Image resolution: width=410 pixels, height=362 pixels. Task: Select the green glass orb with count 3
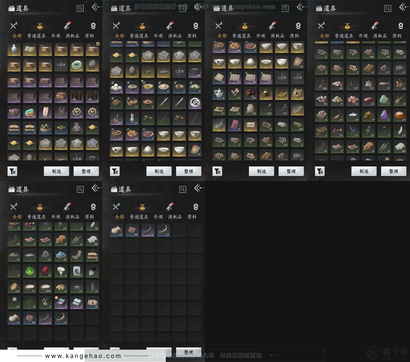coord(30,271)
